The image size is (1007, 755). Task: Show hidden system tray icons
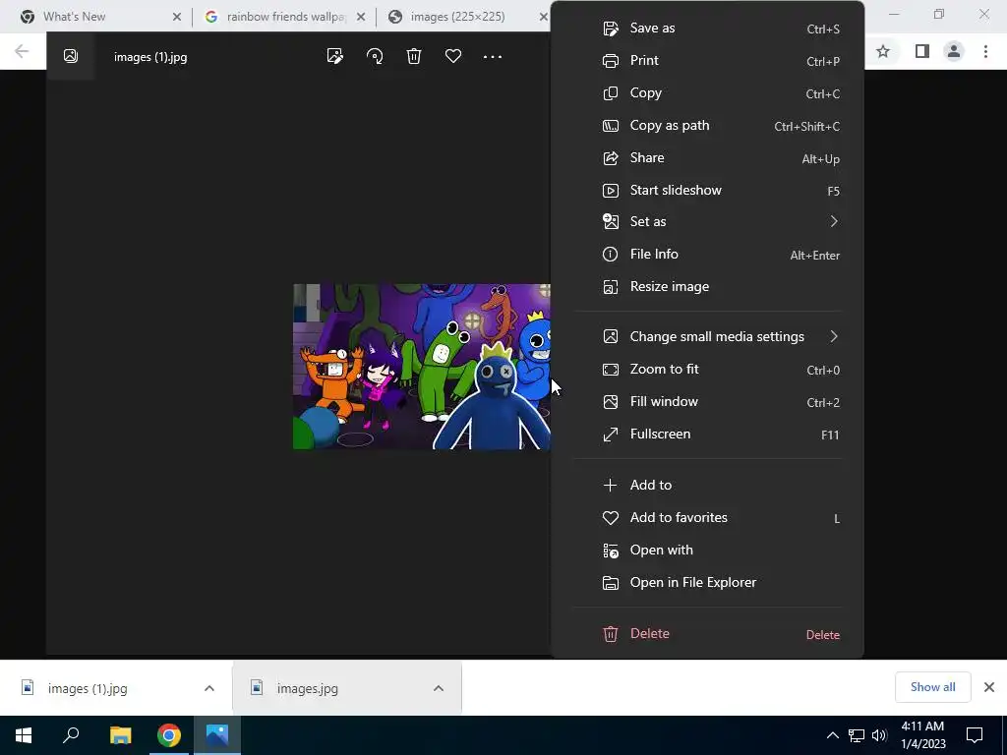832,735
